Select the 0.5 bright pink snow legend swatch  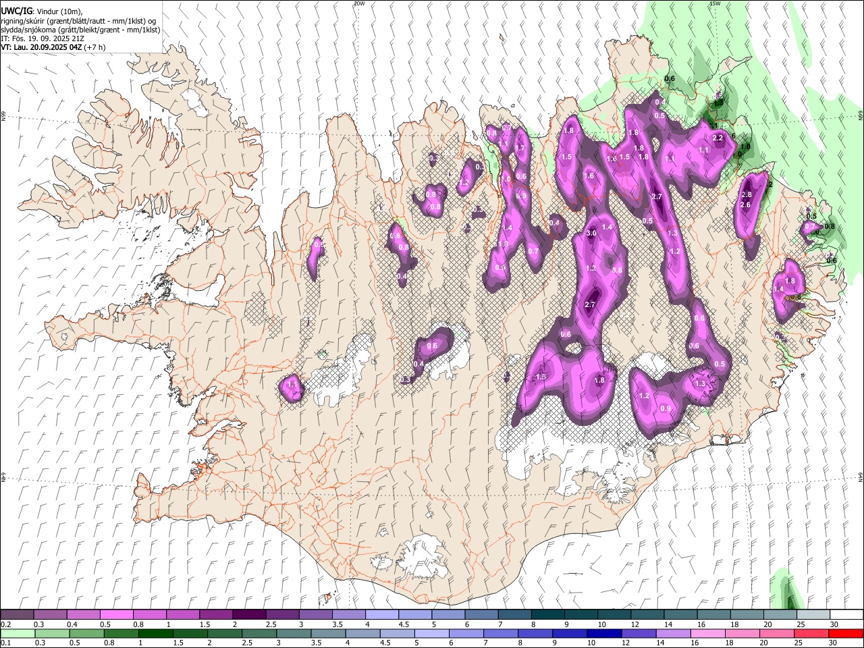point(116,615)
